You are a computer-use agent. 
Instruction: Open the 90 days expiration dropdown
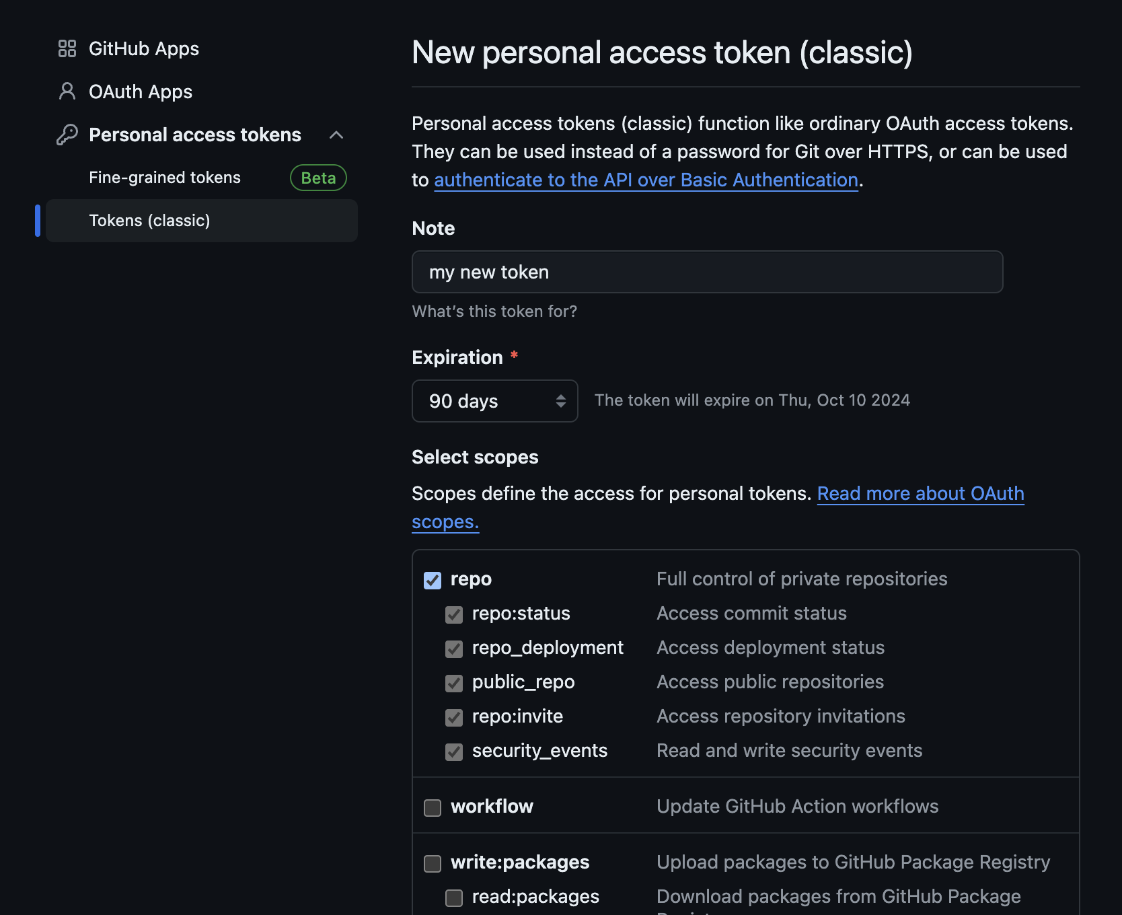[x=494, y=401]
